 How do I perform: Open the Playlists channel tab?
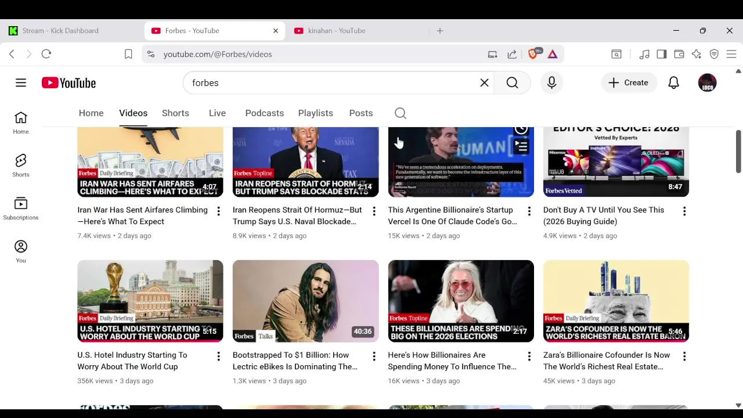click(x=316, y=113)
